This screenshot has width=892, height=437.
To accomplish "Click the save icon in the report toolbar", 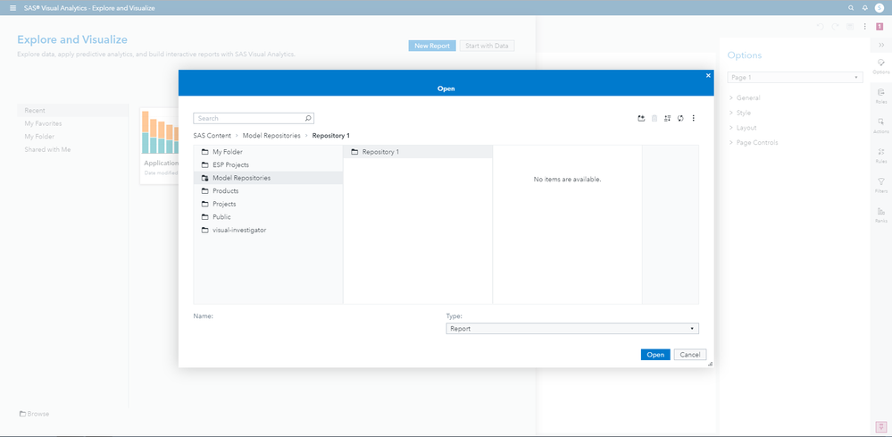I will point(850,26).
